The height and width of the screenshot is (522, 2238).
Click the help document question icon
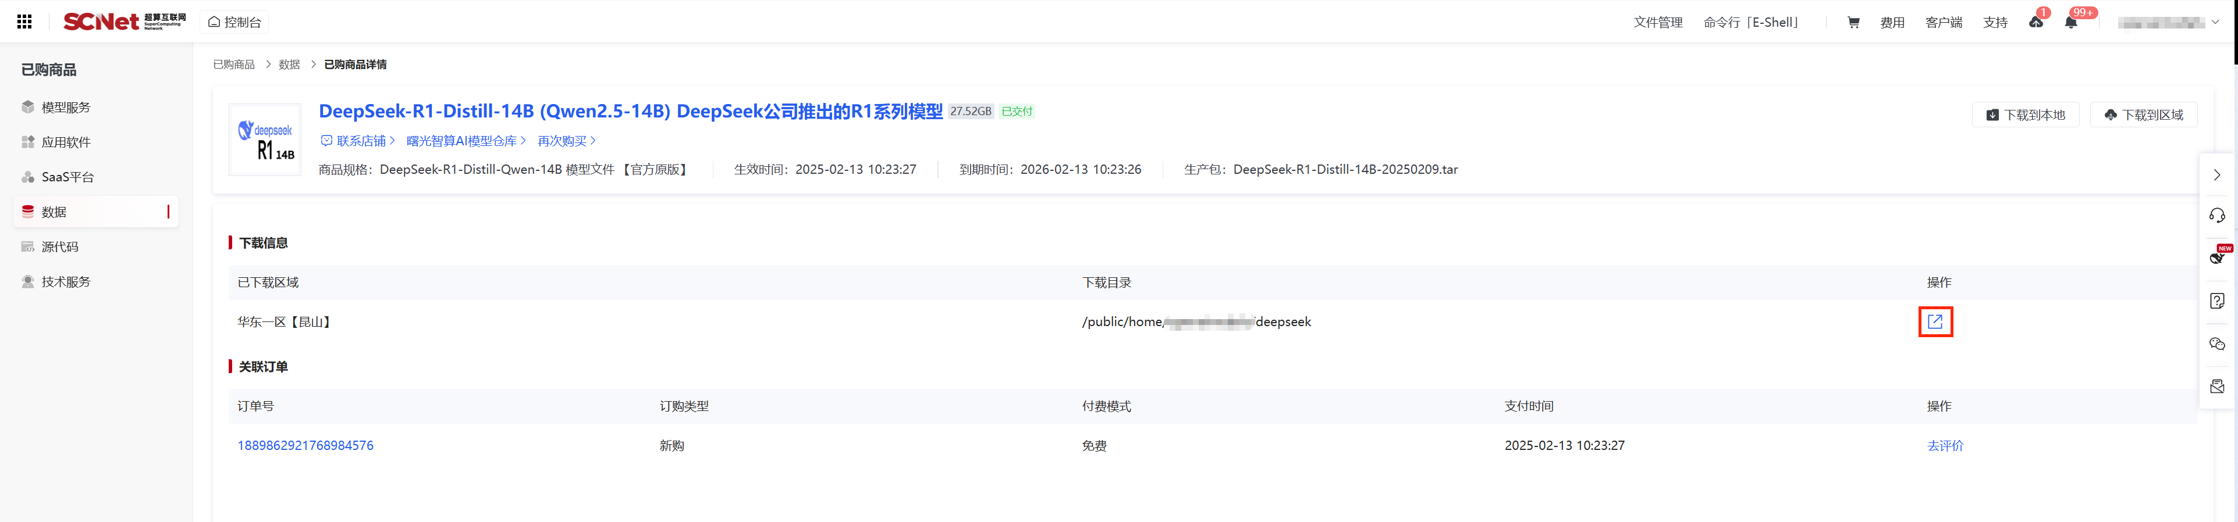(2216, 301)
